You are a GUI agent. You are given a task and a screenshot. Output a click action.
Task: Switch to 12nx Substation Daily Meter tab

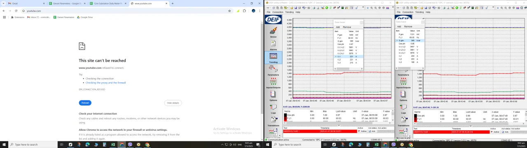point(108,3)
